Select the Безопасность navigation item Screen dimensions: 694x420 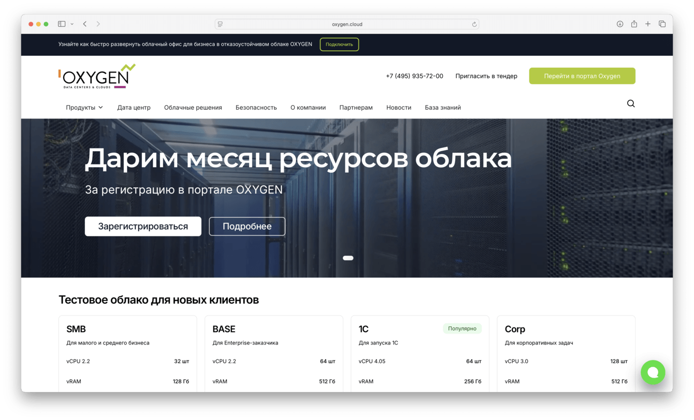click(x=256, y=107)
